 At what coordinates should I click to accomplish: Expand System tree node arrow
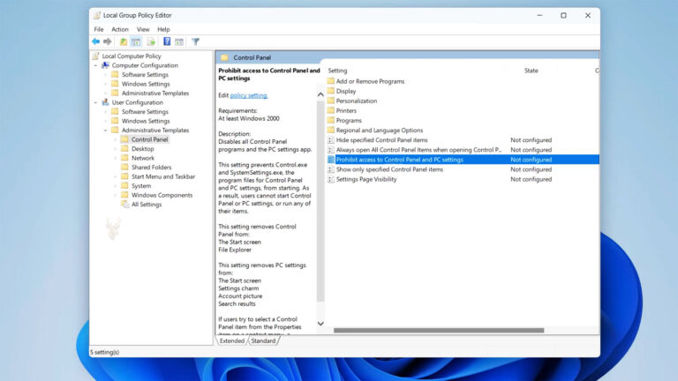[116, 186]
